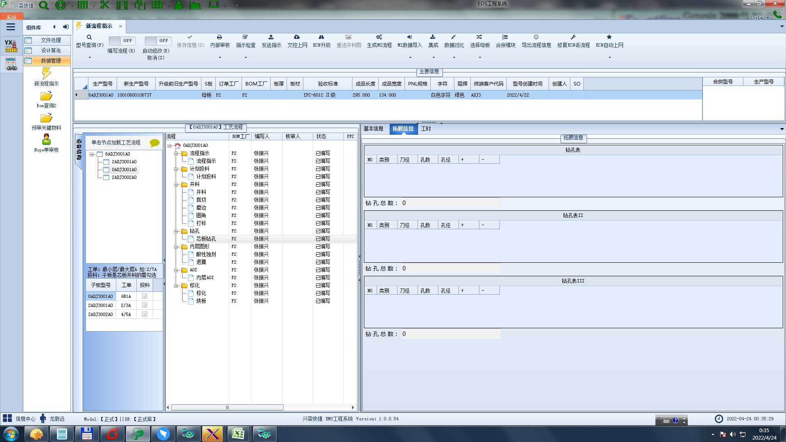The height and width of the screenshot is (442, 786).
Task: Open dropdown arrow under 选择母板
Action: [x=480, y=57]
